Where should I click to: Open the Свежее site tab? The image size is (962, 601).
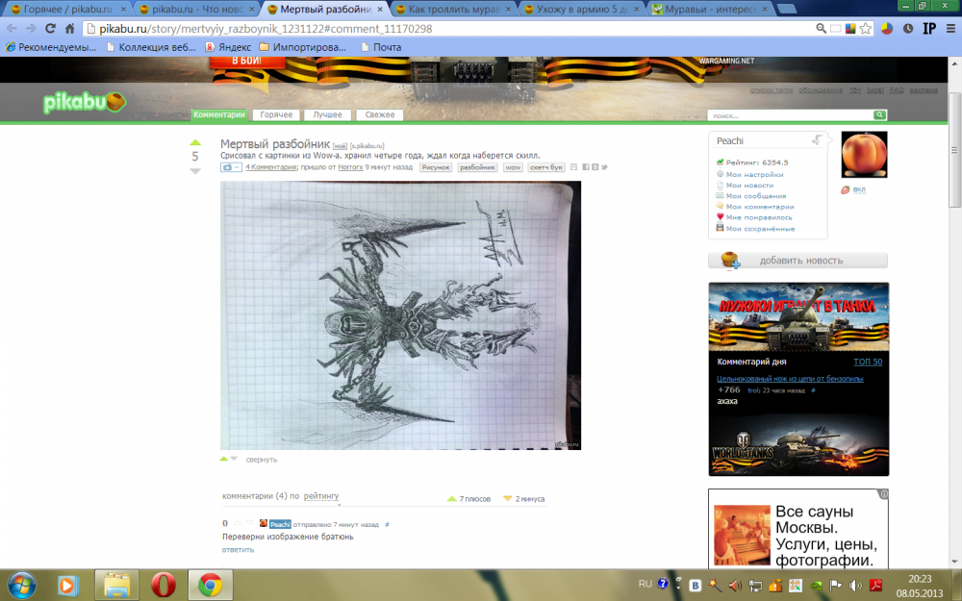(x=380, y=114)
